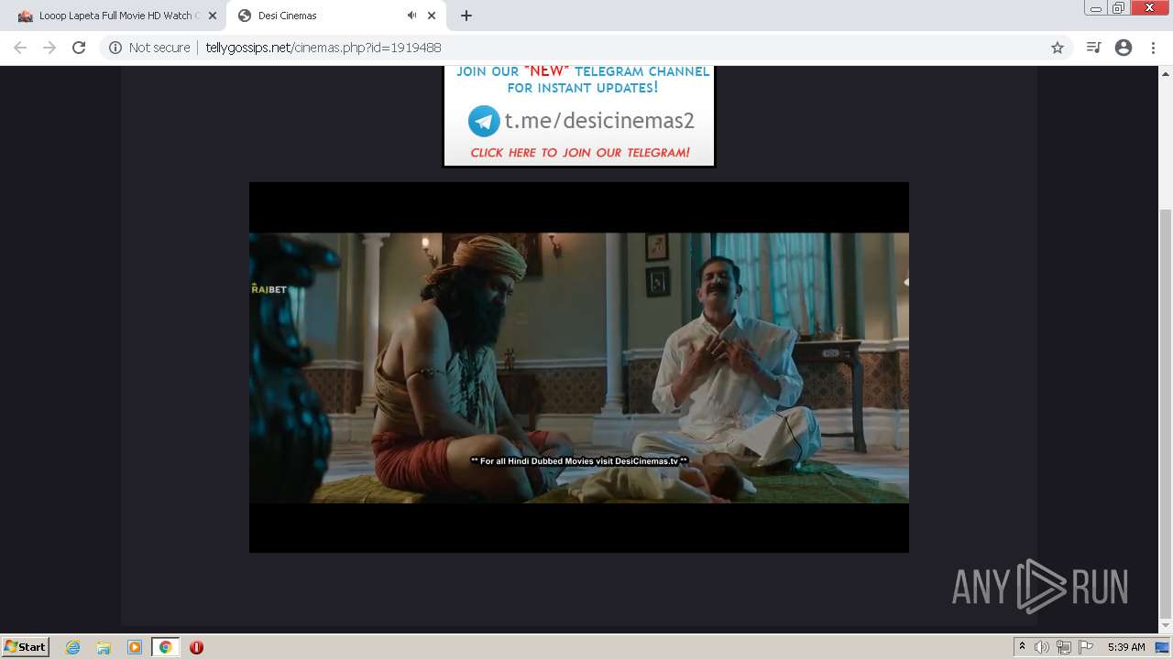Click the Telegram logo in banner
1173x659 pixels.
point(484,121)
